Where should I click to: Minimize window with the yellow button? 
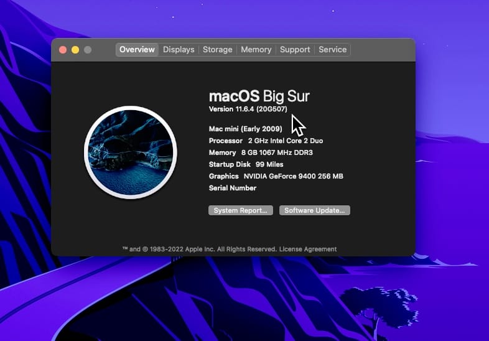pyautogui.click(x=75, y=50)
